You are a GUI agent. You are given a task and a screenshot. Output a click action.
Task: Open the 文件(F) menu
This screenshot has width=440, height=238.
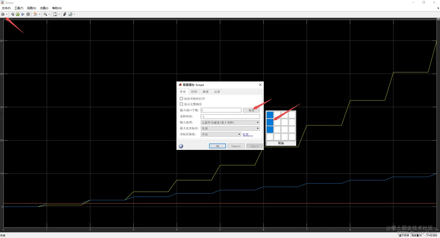(6, 8)
